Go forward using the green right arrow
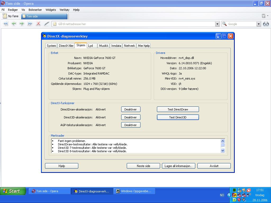Image resolution: width=271 pixels, height=203 pixels. 22,24
